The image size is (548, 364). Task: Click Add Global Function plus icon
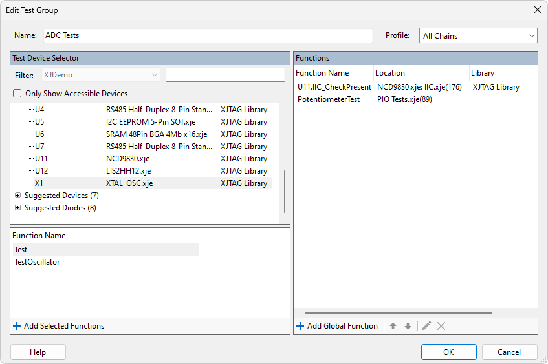click(300, 326)
